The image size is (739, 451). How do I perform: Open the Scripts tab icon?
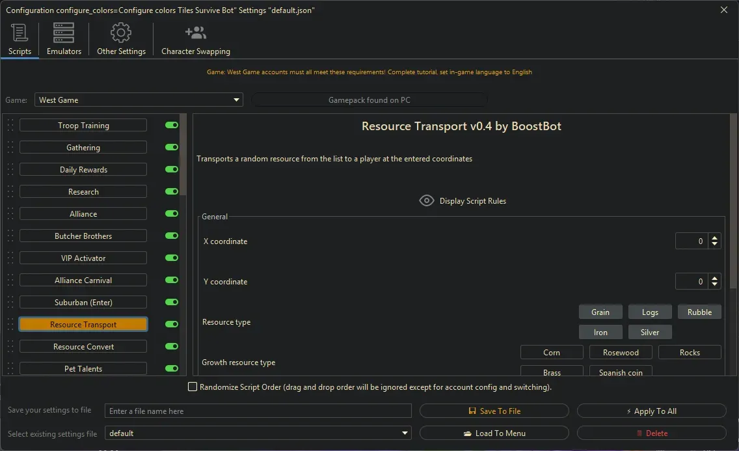[x=20, y=33]
